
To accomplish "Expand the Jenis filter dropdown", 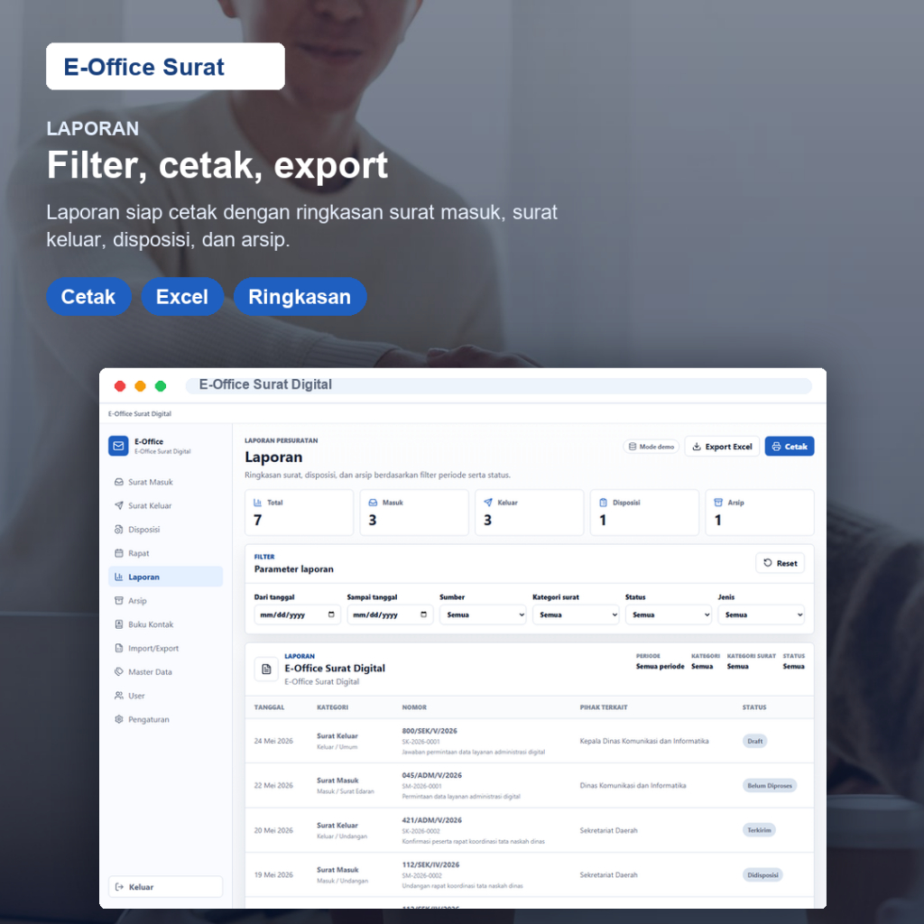I will pyautogui.click(x=761, y=614).
